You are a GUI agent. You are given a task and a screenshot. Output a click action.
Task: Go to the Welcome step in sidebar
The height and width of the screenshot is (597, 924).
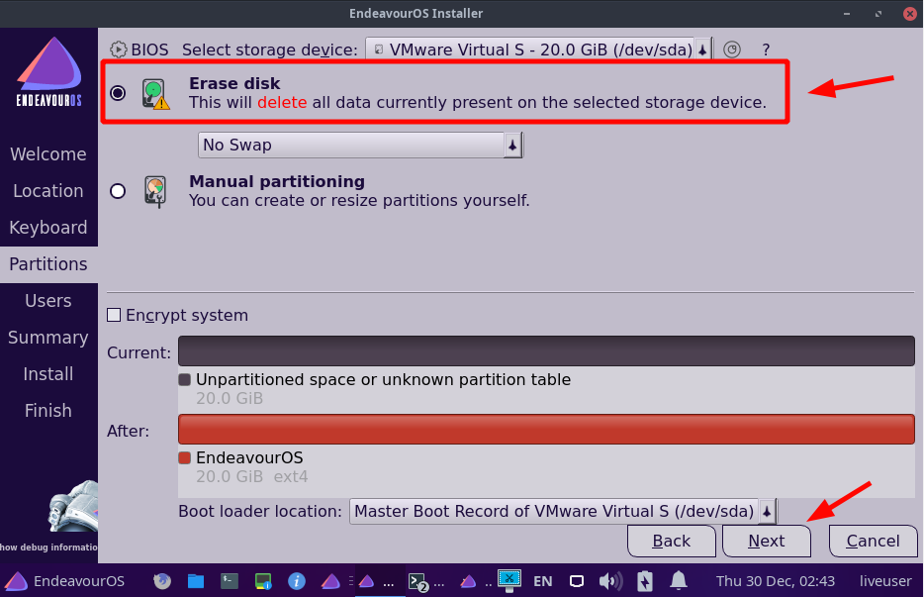click(x=48, y=154)
